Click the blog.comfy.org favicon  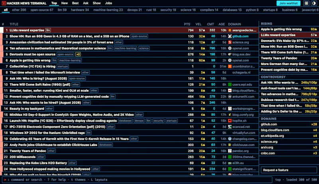[230, 115]
